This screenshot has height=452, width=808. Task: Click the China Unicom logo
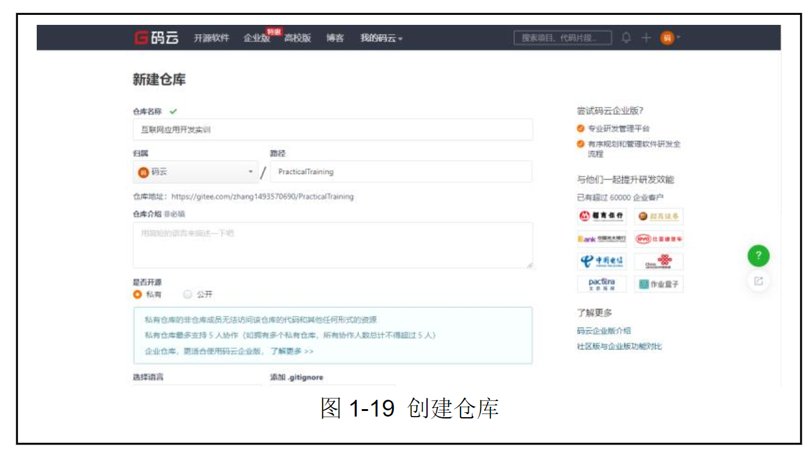pos(659,261)
